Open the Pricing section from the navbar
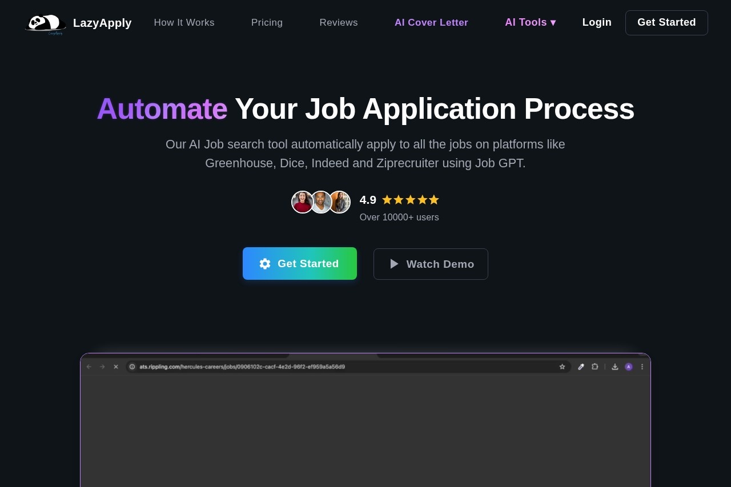Image resolution: width=731 pixels, height=487 pixels. [267, 22]
